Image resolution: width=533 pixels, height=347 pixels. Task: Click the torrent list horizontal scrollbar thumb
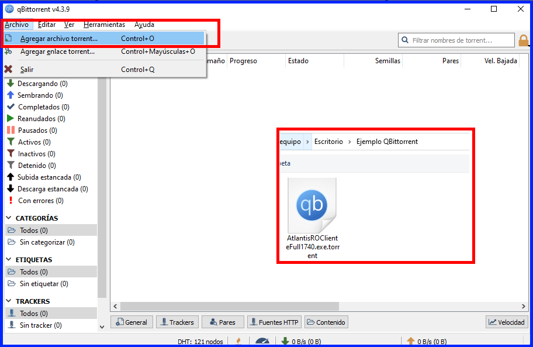pyautogui.click(x=230, y=306)
